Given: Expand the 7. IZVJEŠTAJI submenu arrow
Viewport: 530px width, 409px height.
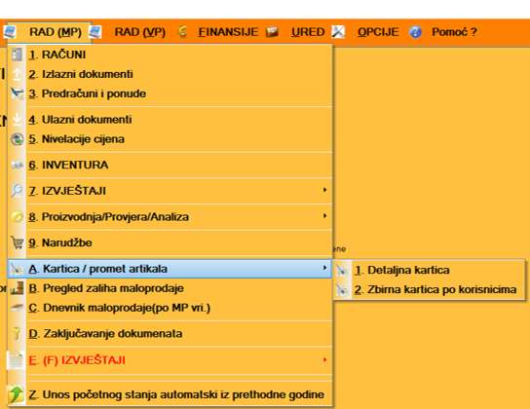Looking at the screenshot, I should coord(324,190).
